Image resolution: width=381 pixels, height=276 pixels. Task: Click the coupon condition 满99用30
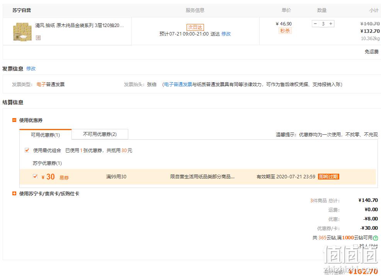[116, 176]
